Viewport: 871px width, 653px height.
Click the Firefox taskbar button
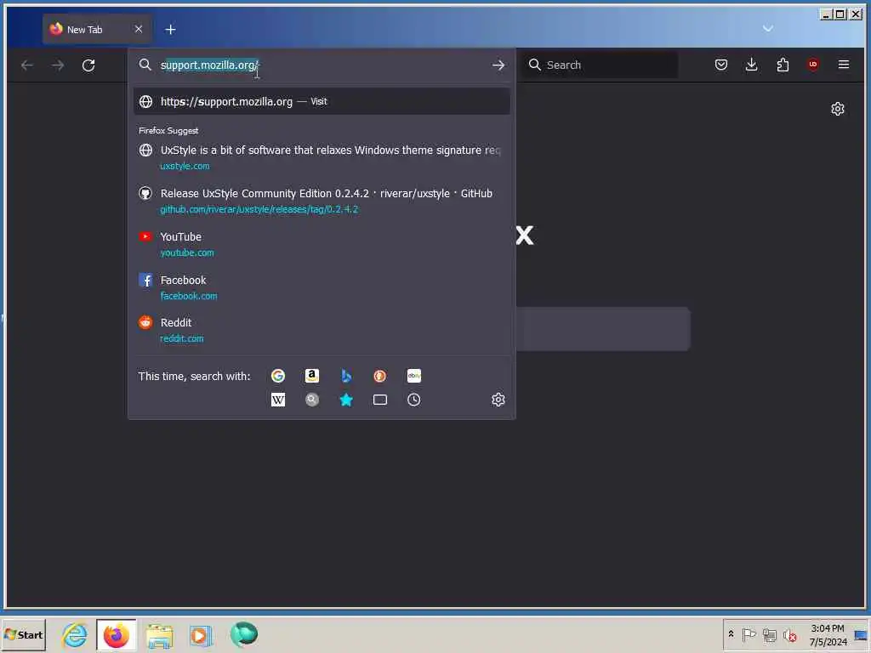tap(116, 634)
